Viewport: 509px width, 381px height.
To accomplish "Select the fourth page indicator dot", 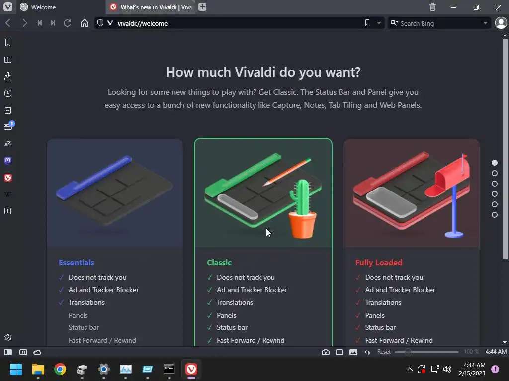I will point(495,194).
